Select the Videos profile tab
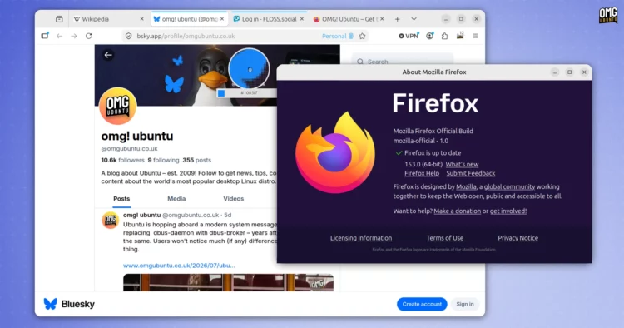Image resolution: width=624 pixels, height=328 pixels. coord(234,199)
